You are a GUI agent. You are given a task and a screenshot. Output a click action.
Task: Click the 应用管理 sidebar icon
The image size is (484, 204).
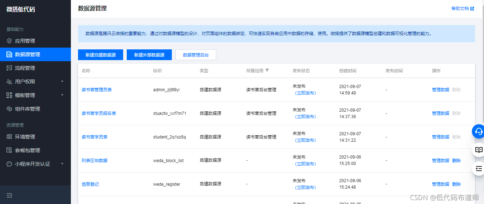pyautogui.click(x=9, y=41)
